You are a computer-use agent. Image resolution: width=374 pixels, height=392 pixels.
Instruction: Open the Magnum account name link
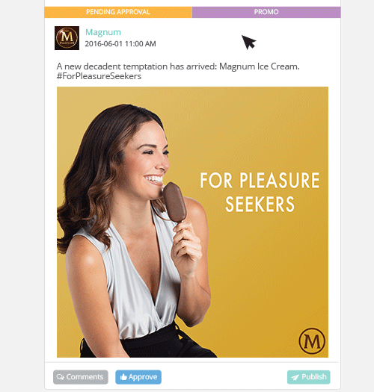pos(103,32)
